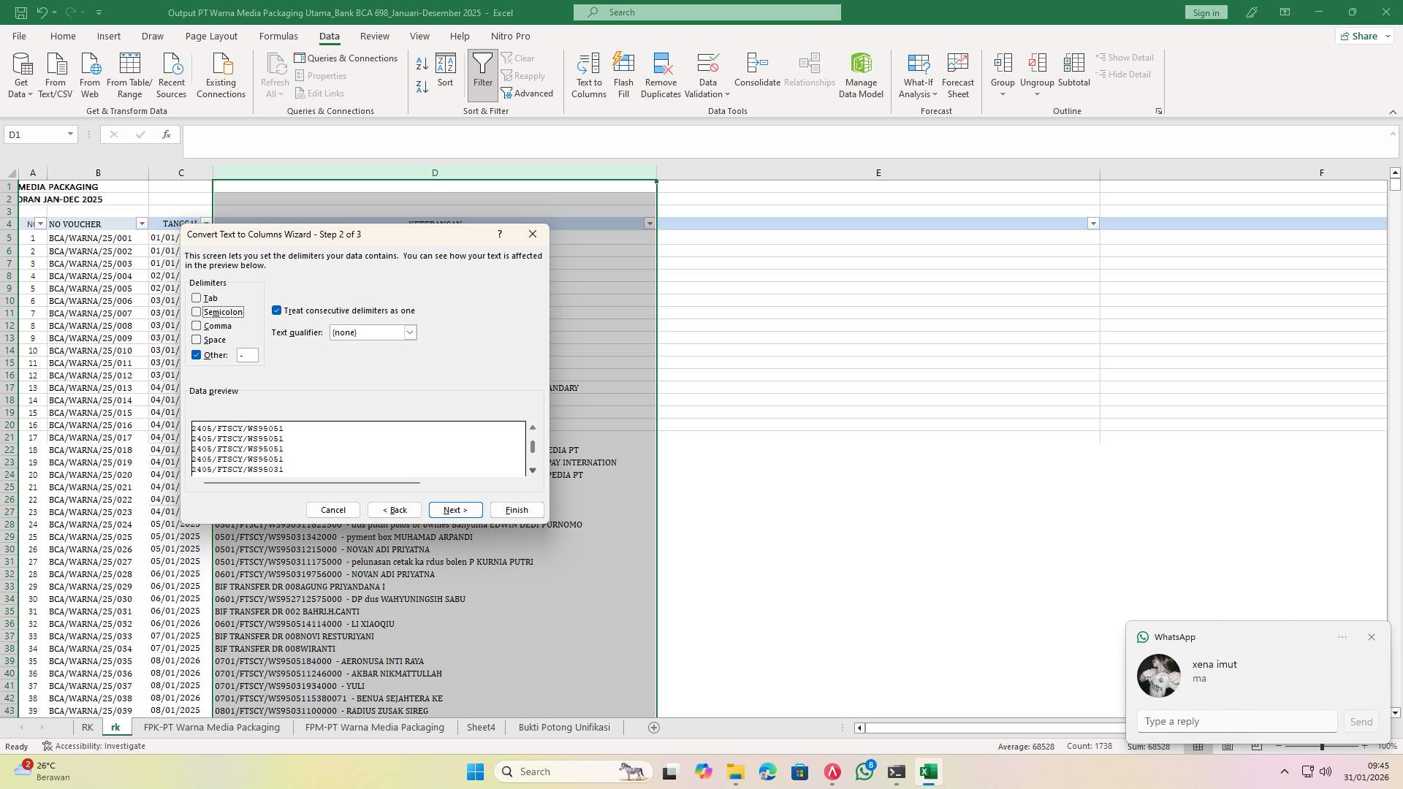Select the Text to Columns tool
1403x789 pixels.
click(589, 73)
